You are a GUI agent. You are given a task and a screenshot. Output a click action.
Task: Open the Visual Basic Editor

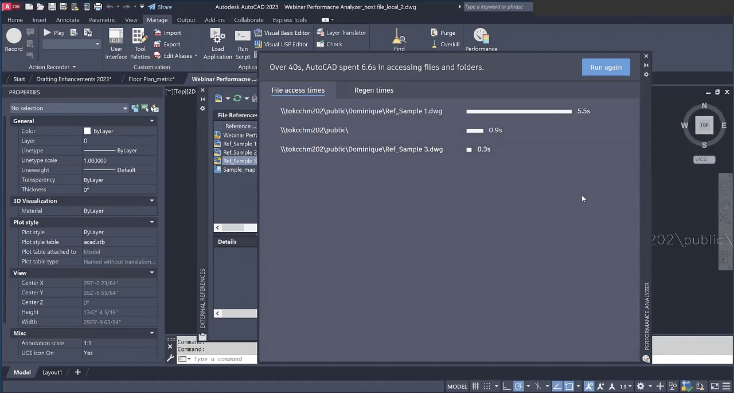(282, 33)
